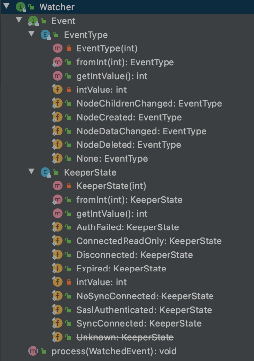Click the KeeperState enum icon

45,172
